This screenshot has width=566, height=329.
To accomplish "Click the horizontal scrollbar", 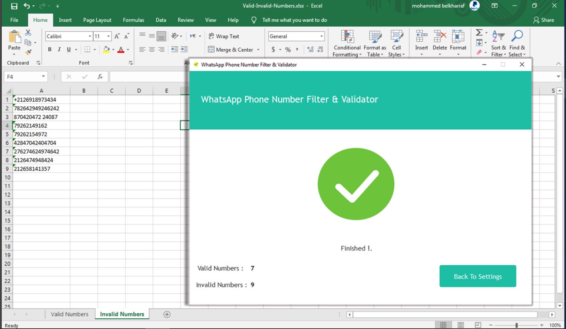I will [x=445, y=314].
